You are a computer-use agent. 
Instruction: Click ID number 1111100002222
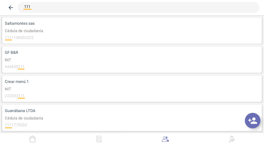pos(19,38)
